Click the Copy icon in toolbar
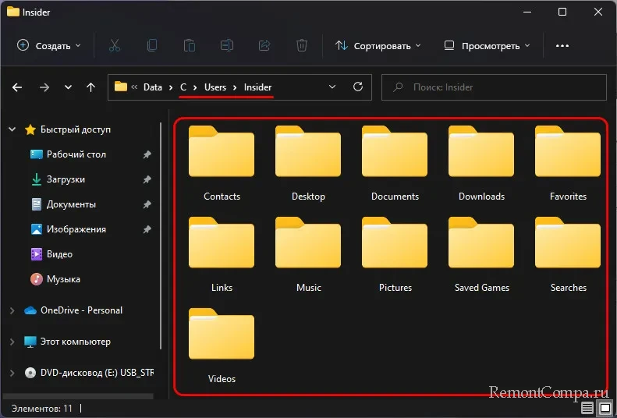 point(152,46)
